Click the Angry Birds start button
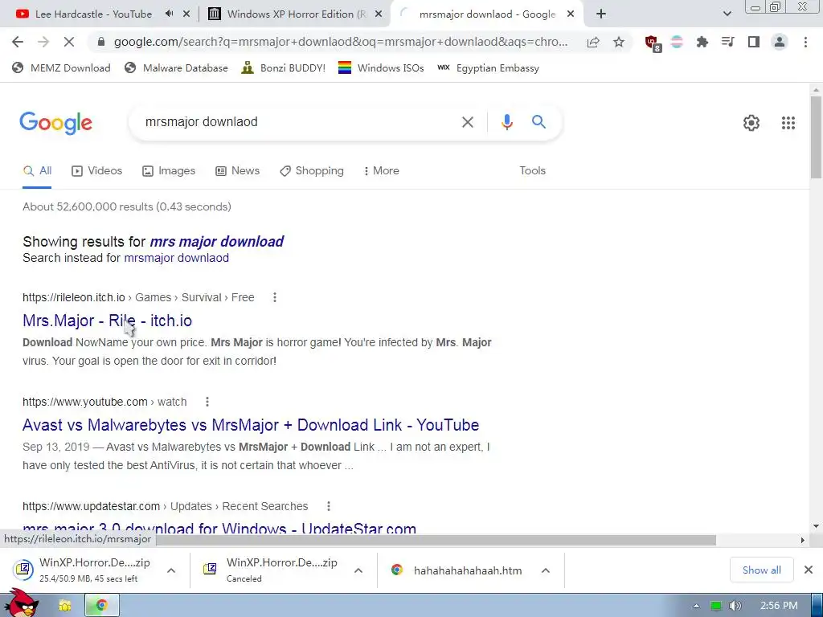The width and height of the screenshot is (823, 617). 23,603
